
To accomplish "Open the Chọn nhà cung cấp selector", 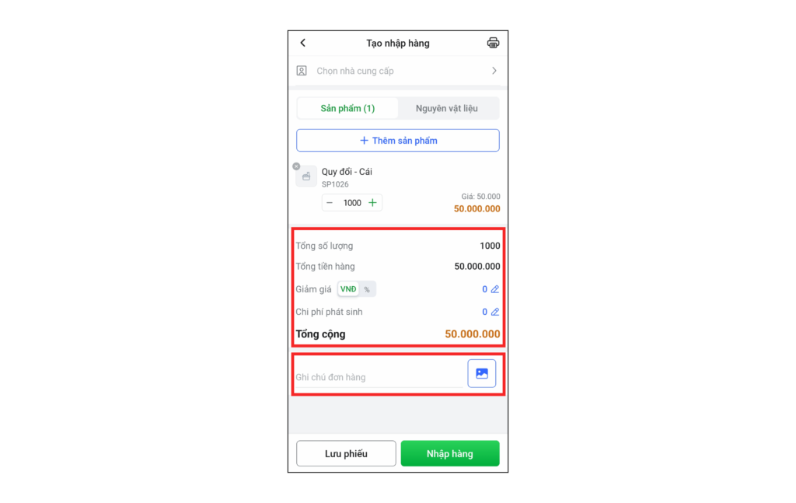I will click(x=398, y=71).
